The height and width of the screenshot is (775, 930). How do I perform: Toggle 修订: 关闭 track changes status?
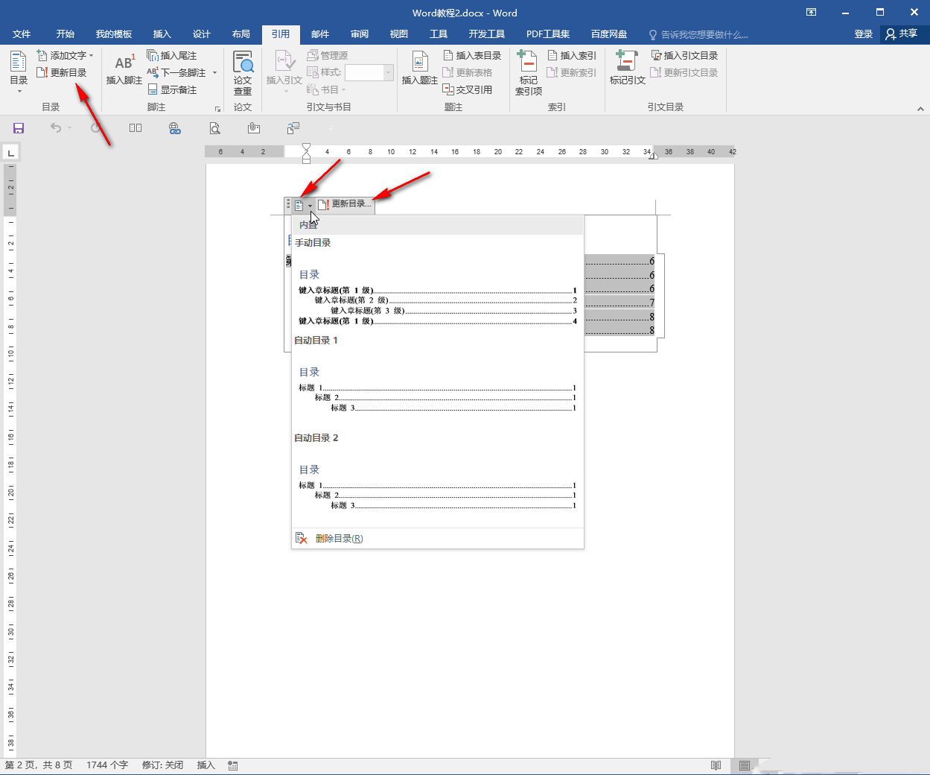click(x=162, y=765)
